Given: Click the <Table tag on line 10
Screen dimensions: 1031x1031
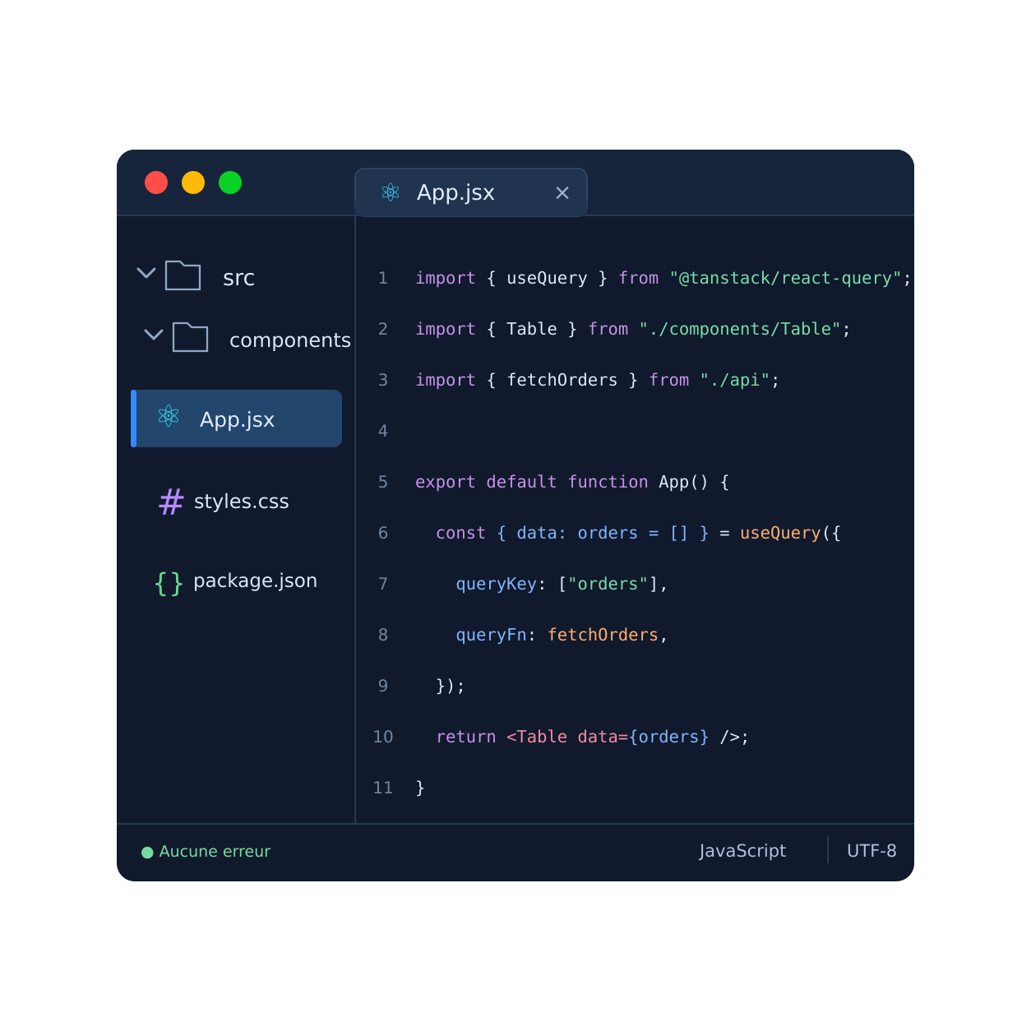Looking at the screenshot, I should [x=537, y=737].
